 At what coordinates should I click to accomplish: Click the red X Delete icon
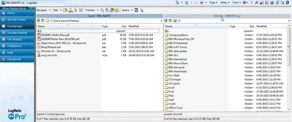pyautogui.click(x=75, y=10)
